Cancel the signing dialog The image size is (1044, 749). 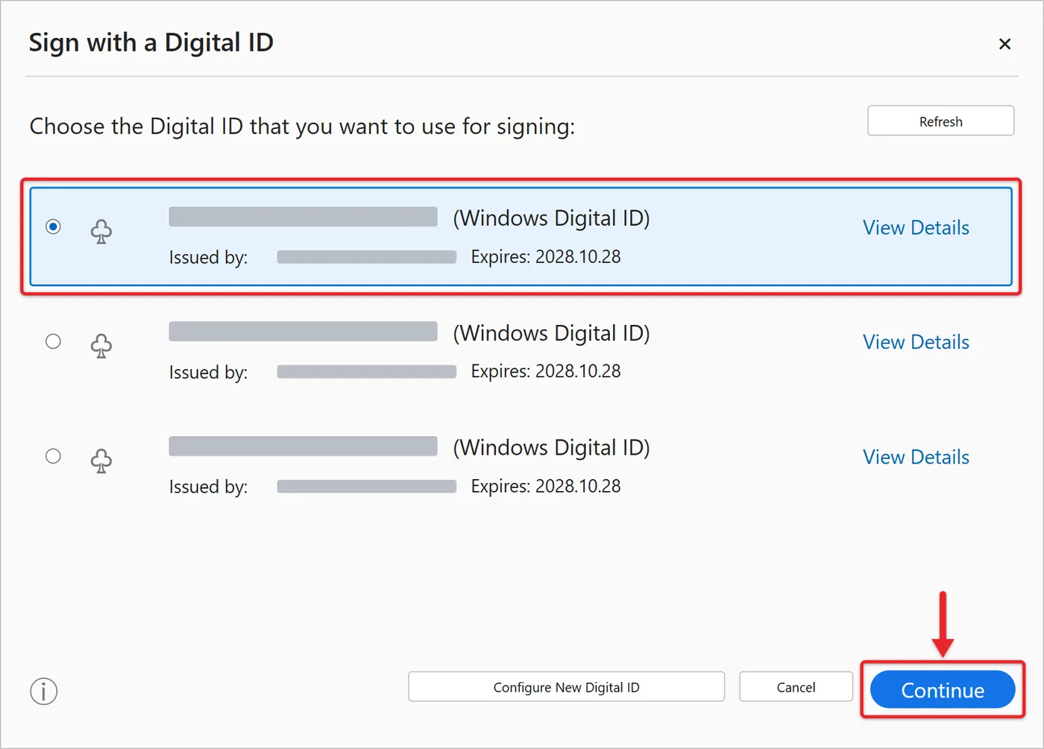pos(796,687)
